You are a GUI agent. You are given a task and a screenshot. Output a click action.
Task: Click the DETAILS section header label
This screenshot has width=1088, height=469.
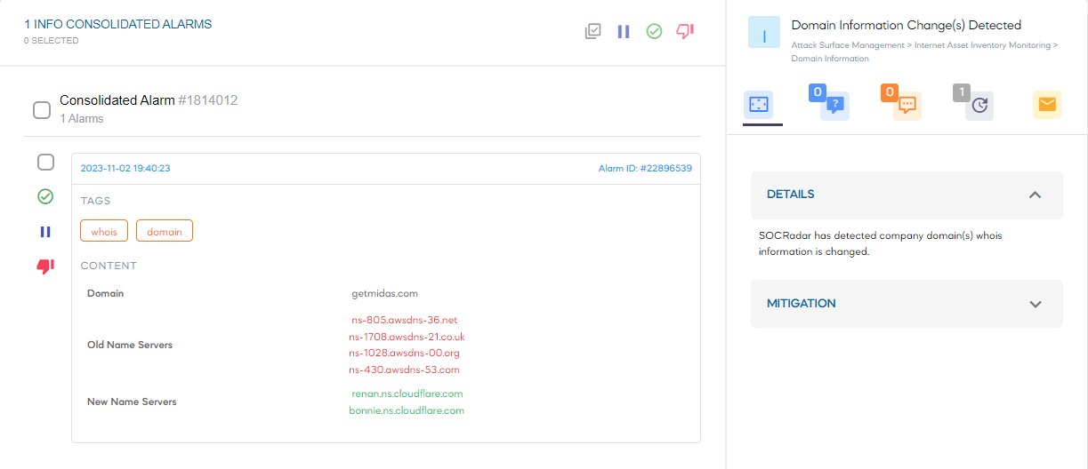pos(791,194)
